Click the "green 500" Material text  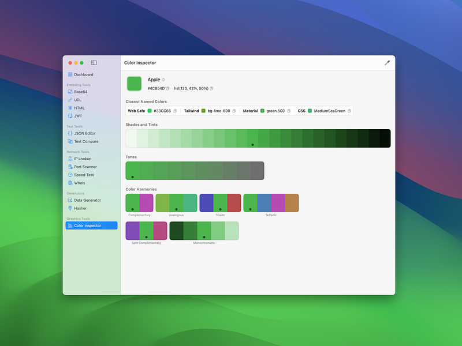point(275,111)
